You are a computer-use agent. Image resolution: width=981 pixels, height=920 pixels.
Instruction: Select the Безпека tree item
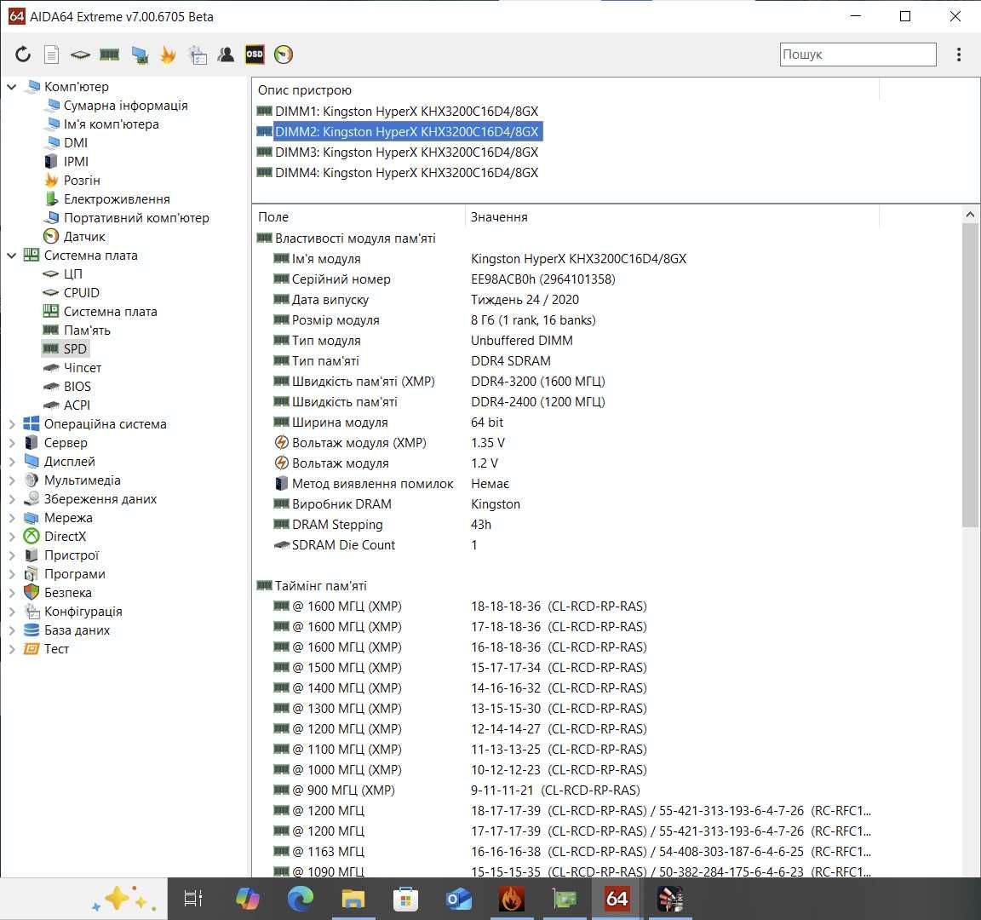(x=67, y=593)
